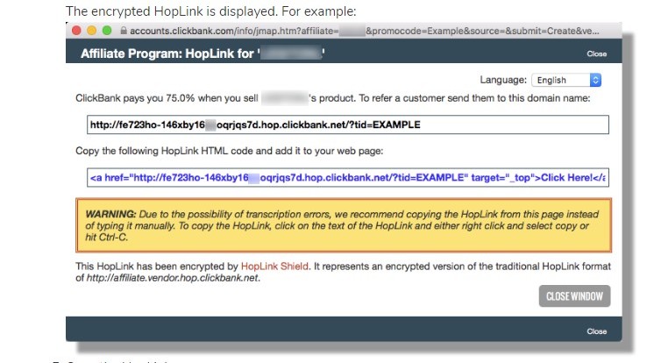Follow the HopLink Shield link
This screenshot has width=654, height=363.
(274, 267)
